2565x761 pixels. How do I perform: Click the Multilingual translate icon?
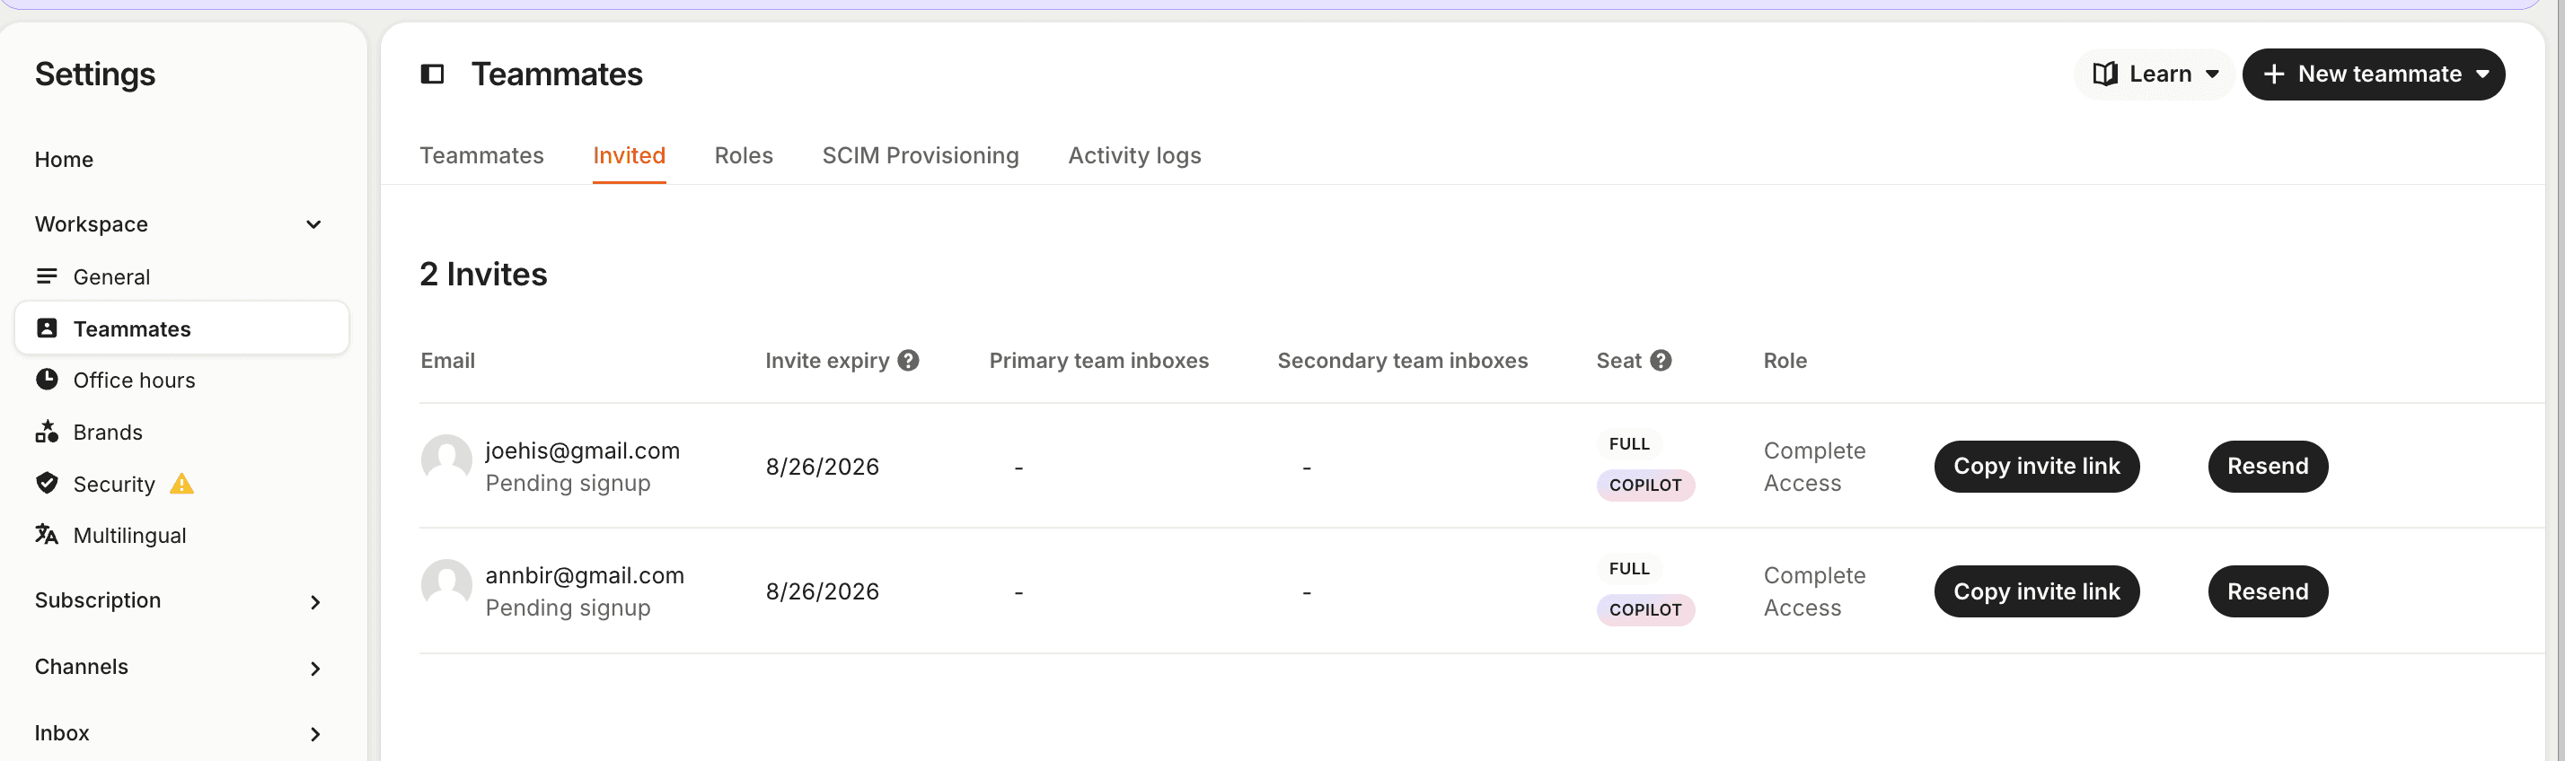[x=47, y=534]
